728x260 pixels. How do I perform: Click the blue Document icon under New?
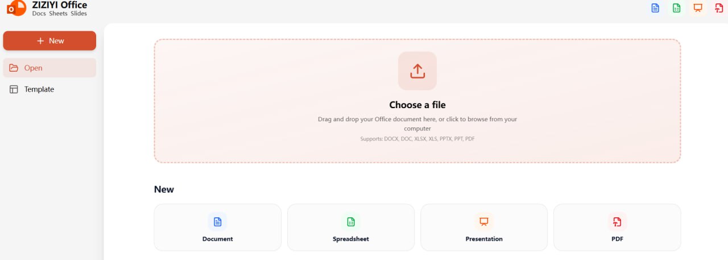coord(217,222)
